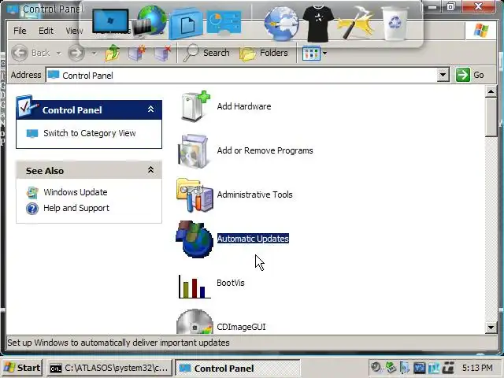Toggle the Folders toolbar button

(264, 53)
